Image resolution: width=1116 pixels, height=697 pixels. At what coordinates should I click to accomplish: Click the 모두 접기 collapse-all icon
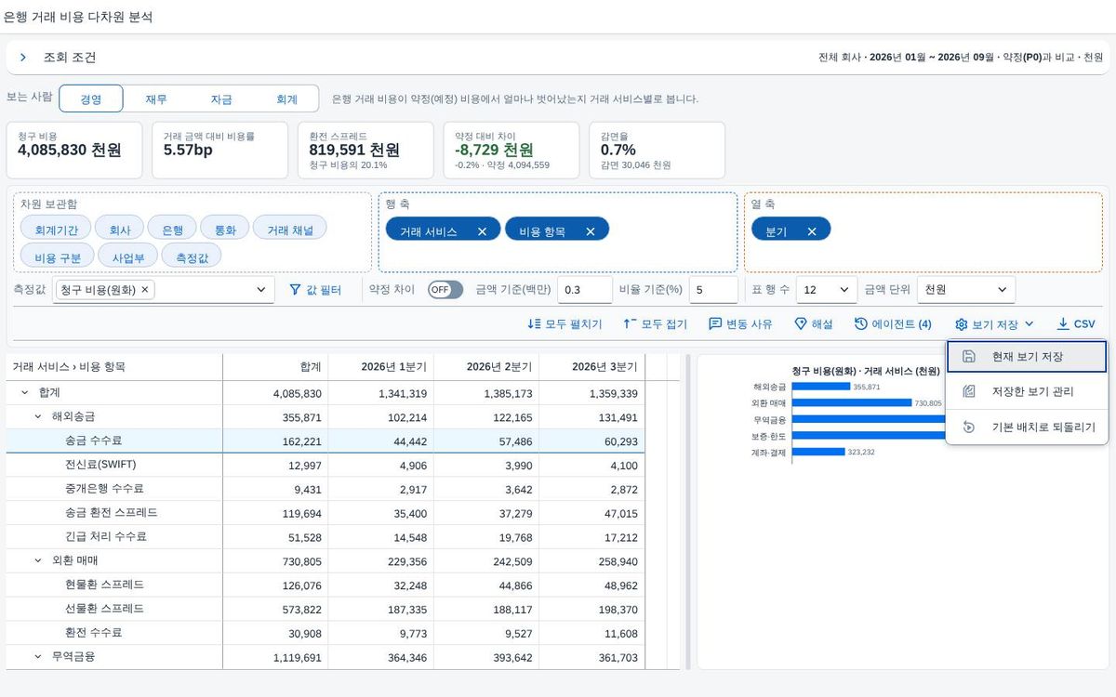coord(630,324)
